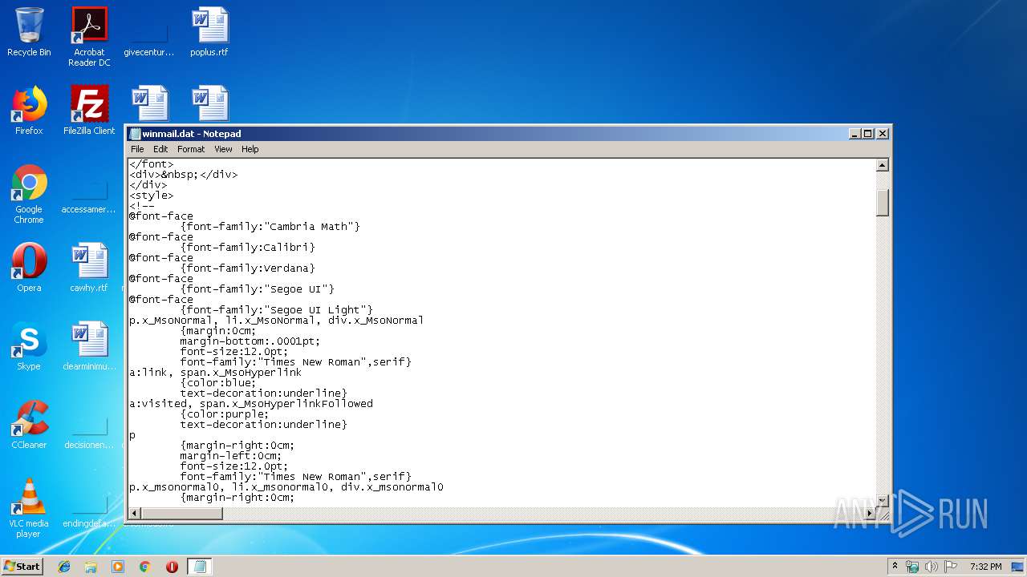Click the line "a:link, span.x_MsoHyperlink"
This screenshot has height=577, width=1027.
tap(215, 373)
